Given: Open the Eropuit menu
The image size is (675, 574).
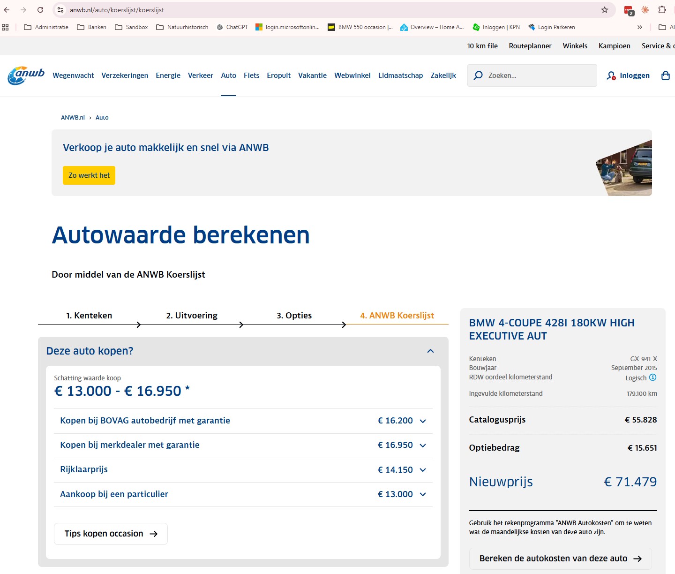Looking at the screenshot, I should click(x=279, y=76).
